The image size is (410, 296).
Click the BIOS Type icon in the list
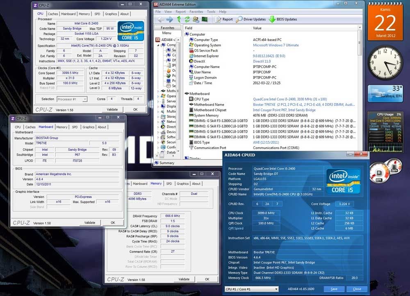(191, 142)
